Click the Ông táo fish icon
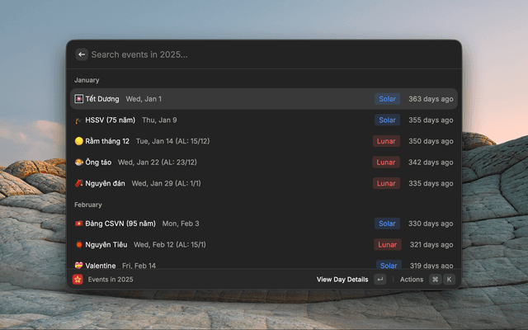 click(x=78, y=163)
